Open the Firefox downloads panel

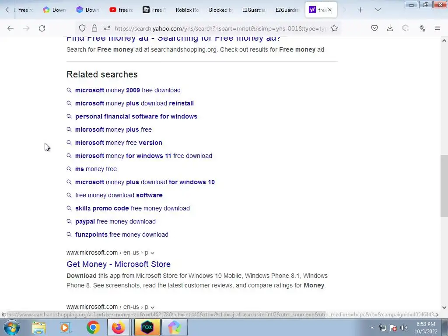click(x=390, y=28)
